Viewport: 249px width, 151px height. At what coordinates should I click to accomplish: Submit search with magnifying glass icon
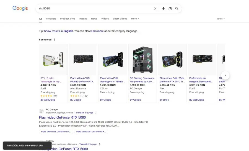(x=177, y=9)
